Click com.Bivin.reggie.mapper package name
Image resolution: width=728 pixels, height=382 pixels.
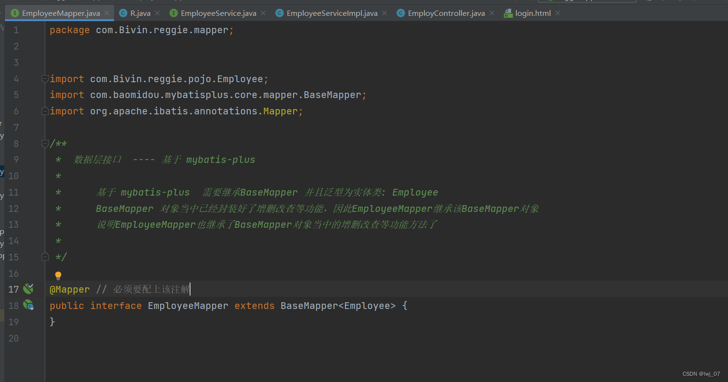(162, 30)
